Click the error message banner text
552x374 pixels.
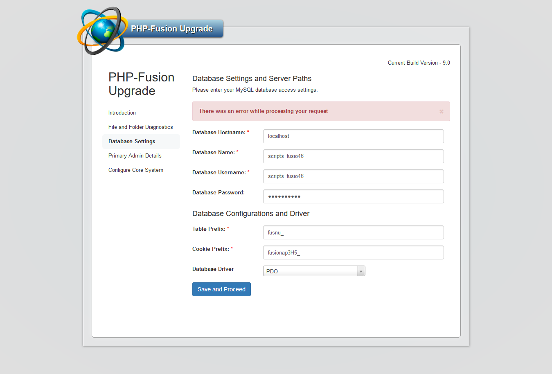click(262, 111)
